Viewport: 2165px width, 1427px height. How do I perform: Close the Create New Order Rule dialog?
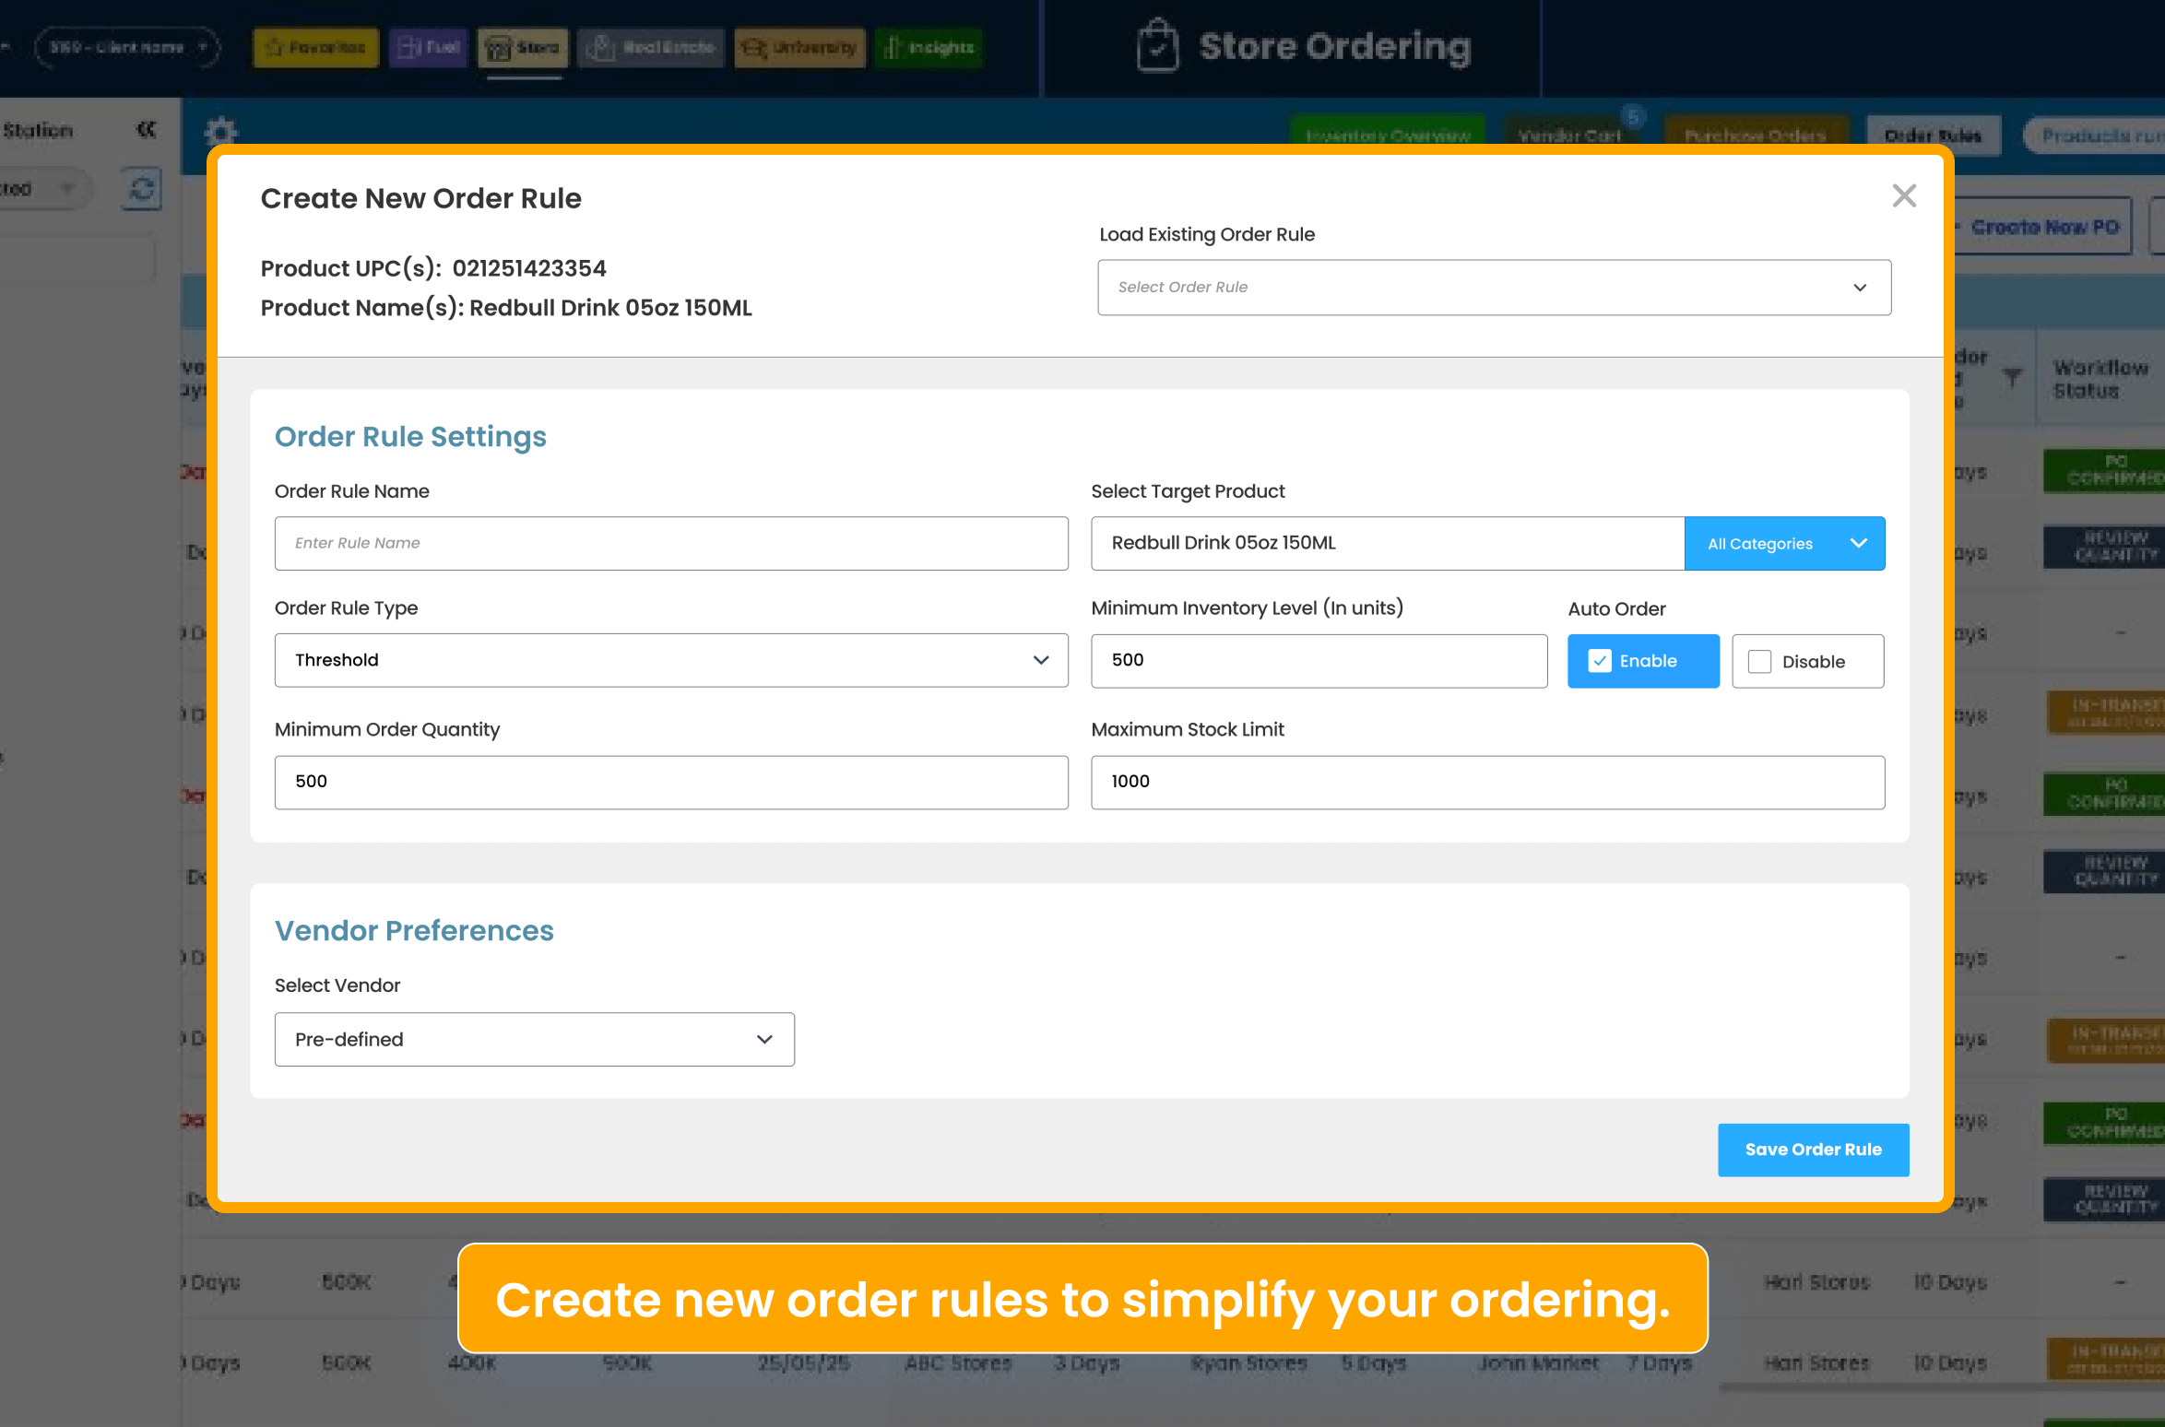click(x=1903, y=195)
